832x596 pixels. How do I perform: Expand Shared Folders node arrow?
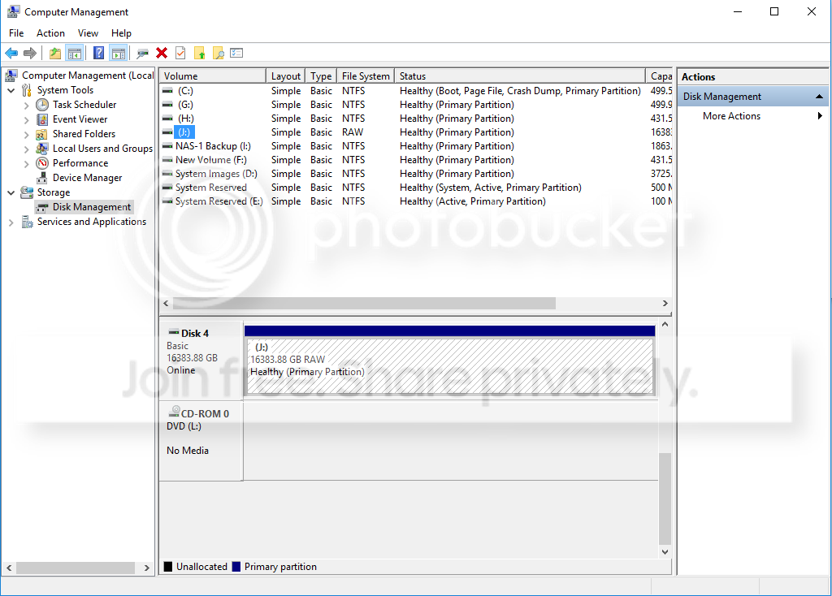tap(26, 134)
